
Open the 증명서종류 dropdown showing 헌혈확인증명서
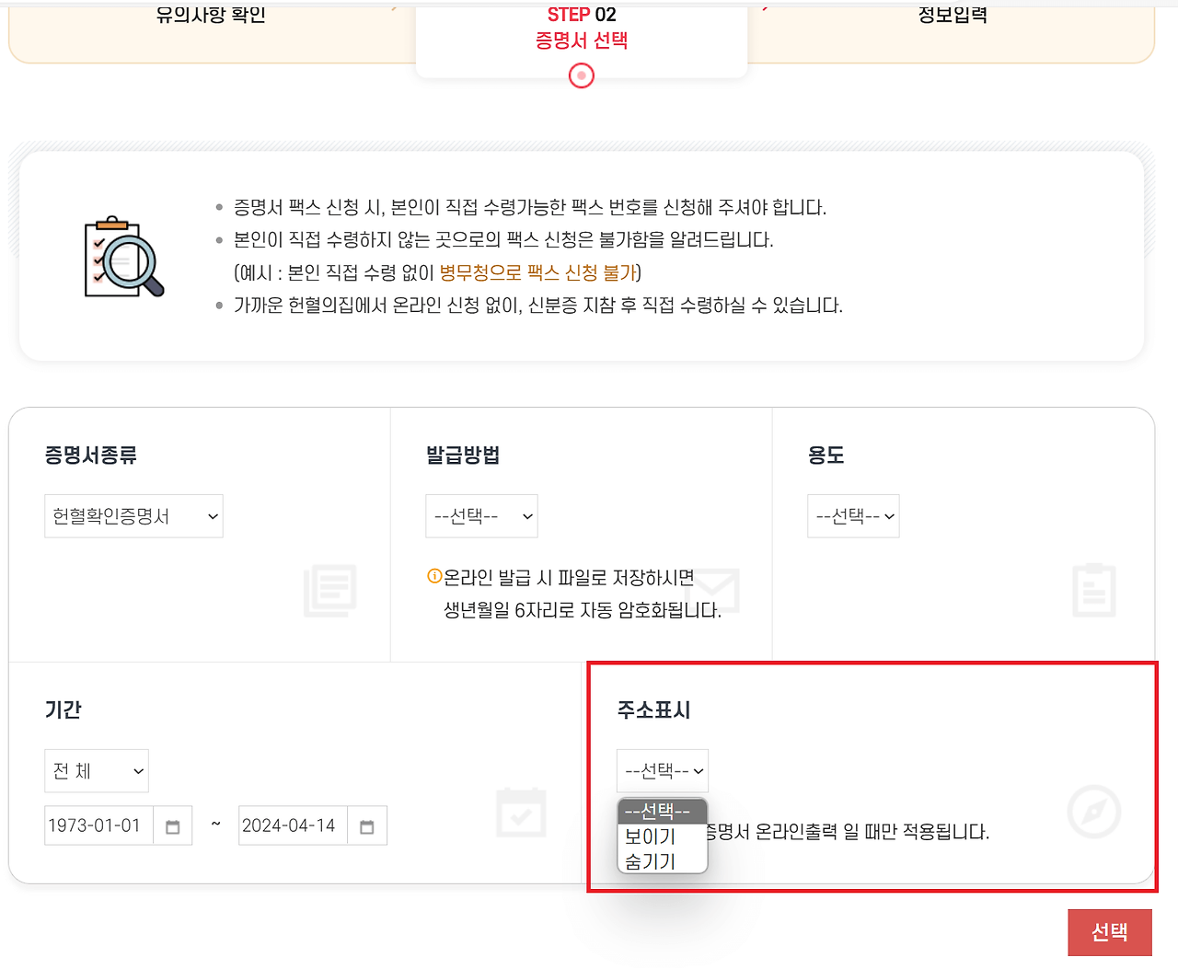click(x=133, y=516)
